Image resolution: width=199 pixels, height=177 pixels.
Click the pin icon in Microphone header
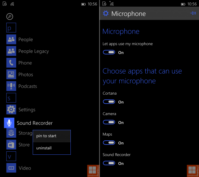pyautogui.click(x=193, y=13)
